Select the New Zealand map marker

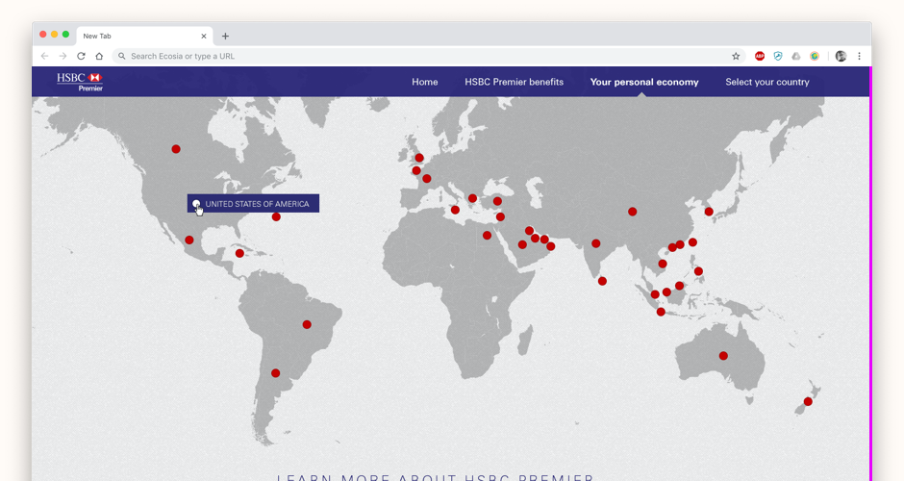(x=808, y=402)
